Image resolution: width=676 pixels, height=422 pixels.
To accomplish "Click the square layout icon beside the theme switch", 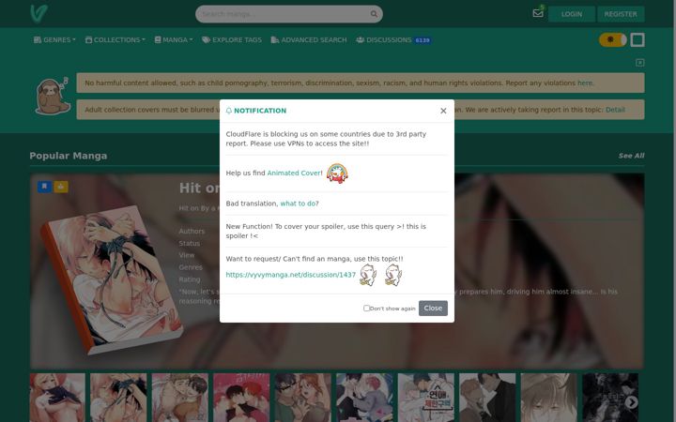I will [638, 39].
